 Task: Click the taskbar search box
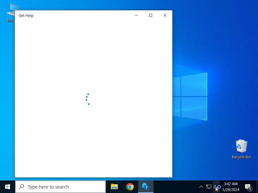point(60,187)
